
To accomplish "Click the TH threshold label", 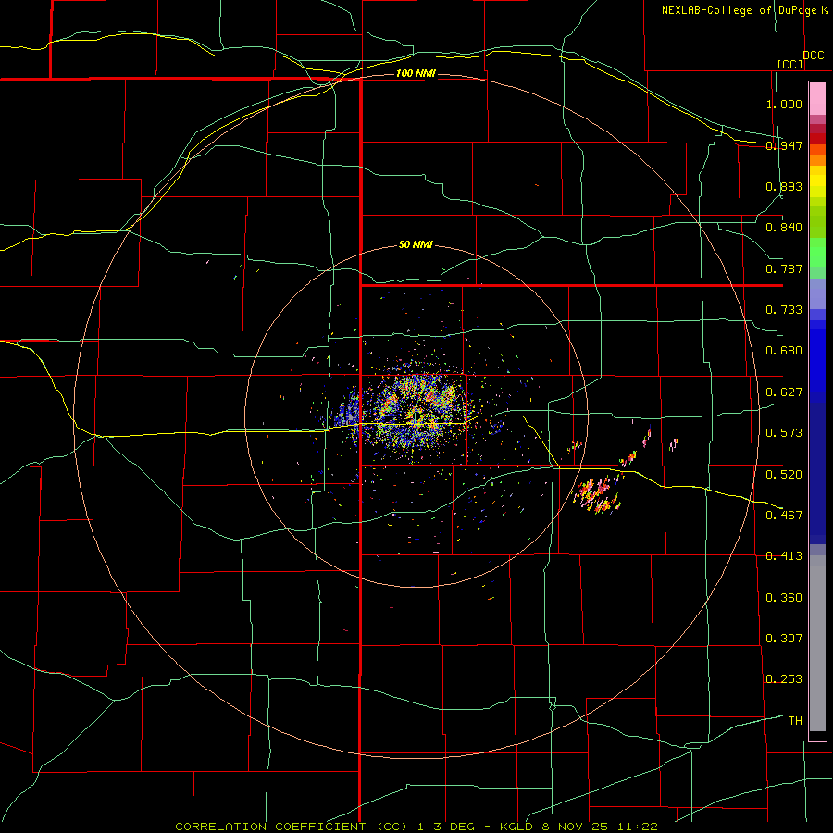I will [x=795, y=721].
